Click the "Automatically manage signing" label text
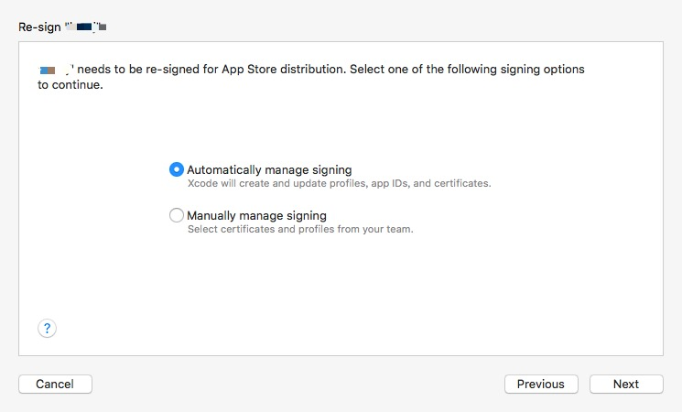The image size is (682, 412). coord(269,169)
